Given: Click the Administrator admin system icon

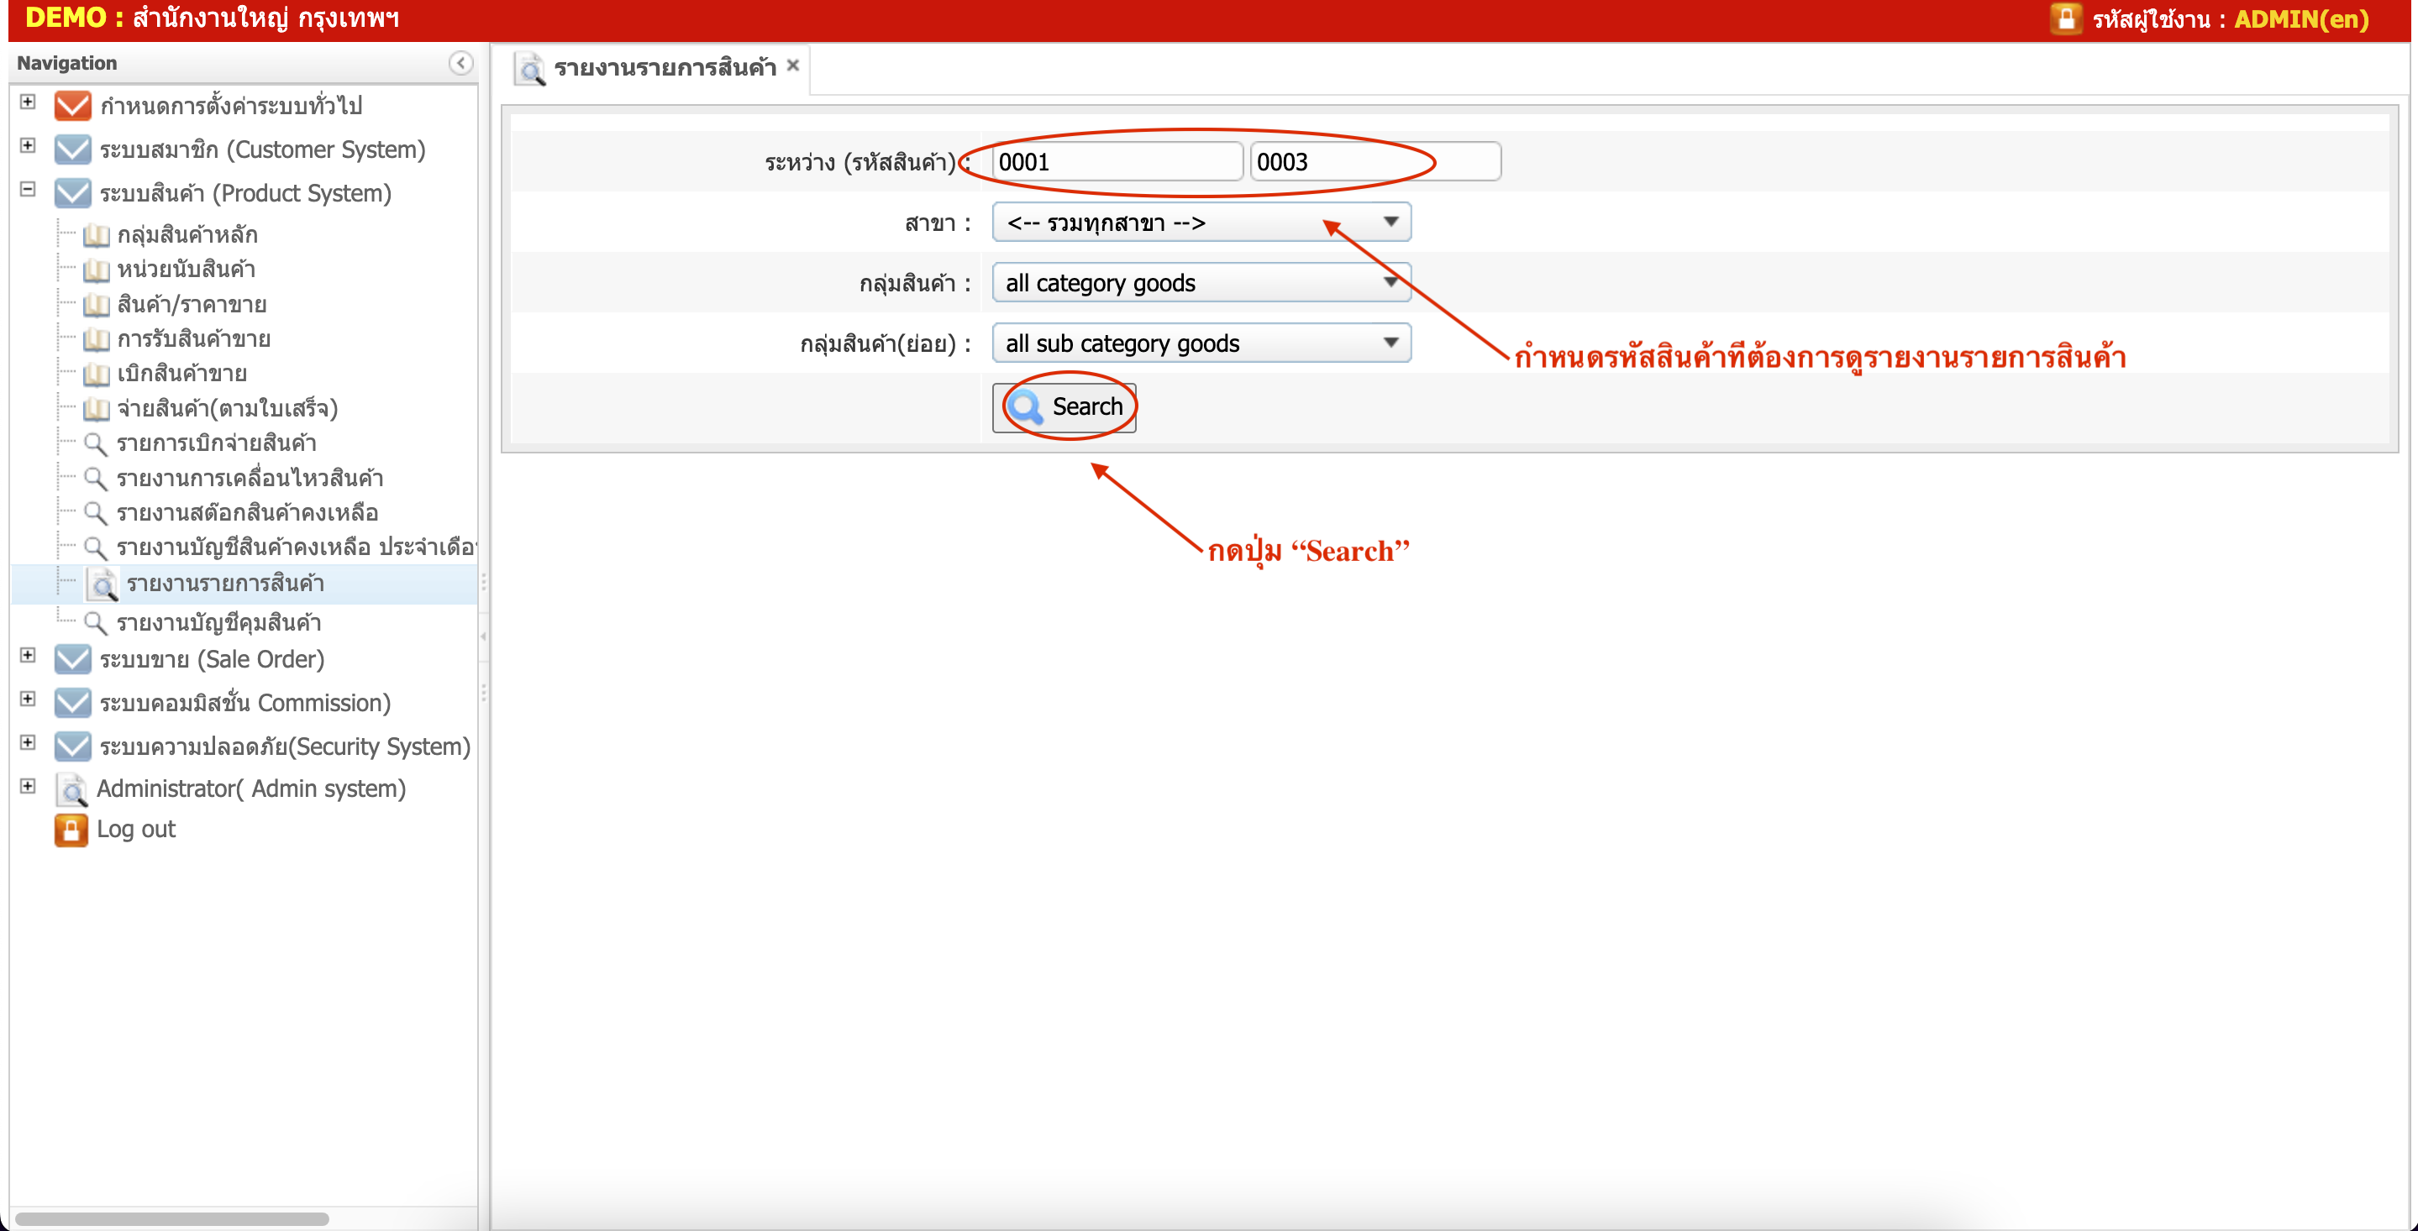Looking at the screenshot, I should (x=71, y=789).
